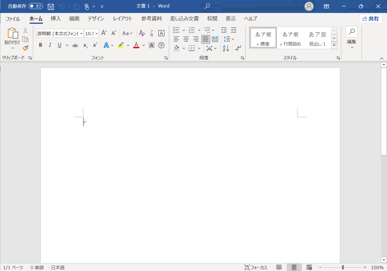Click the 共有 share button
Screen dimensions: 387x271
[x=371, y=19]
